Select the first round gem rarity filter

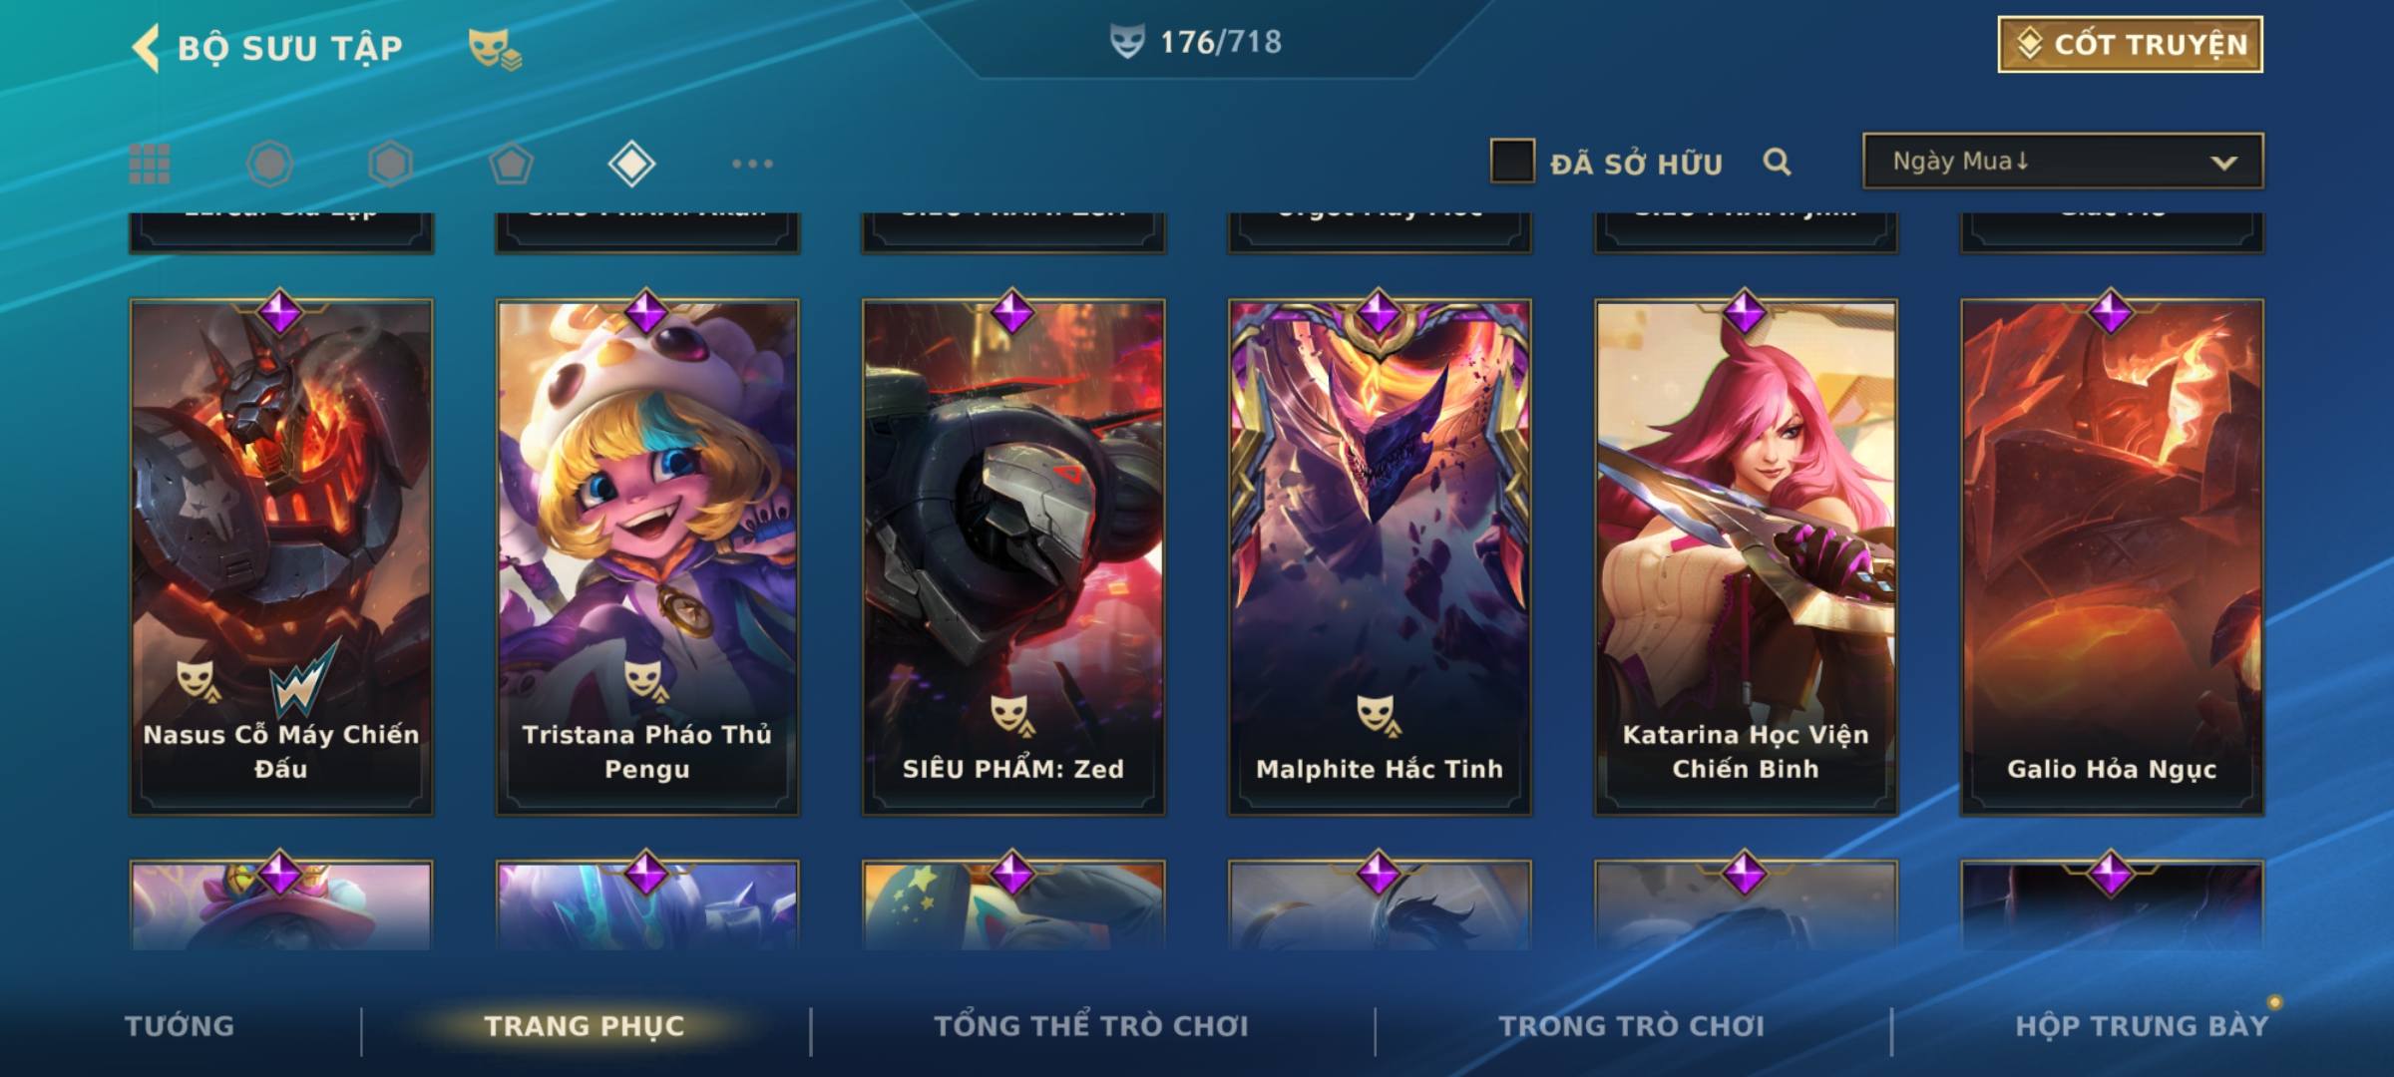269,164
